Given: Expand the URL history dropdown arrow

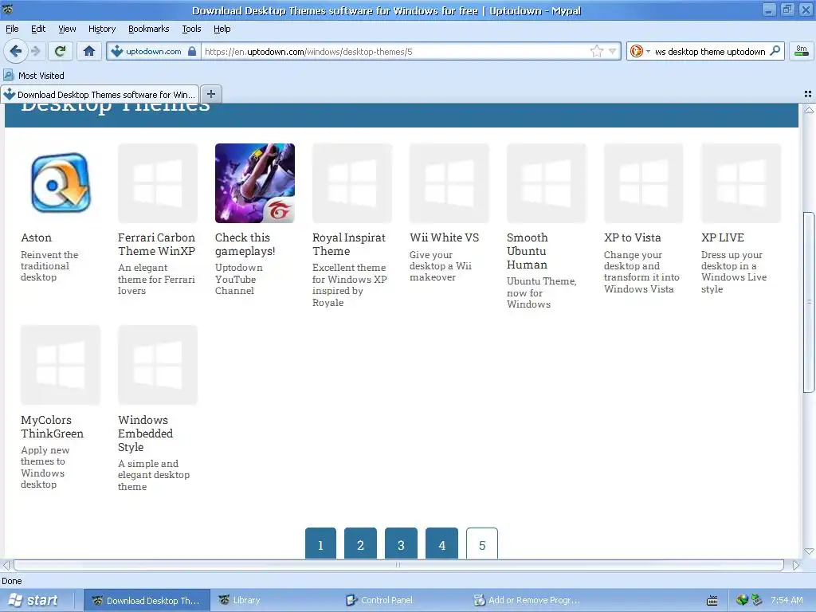Looking at the screenshot, I should click(613, 51).
